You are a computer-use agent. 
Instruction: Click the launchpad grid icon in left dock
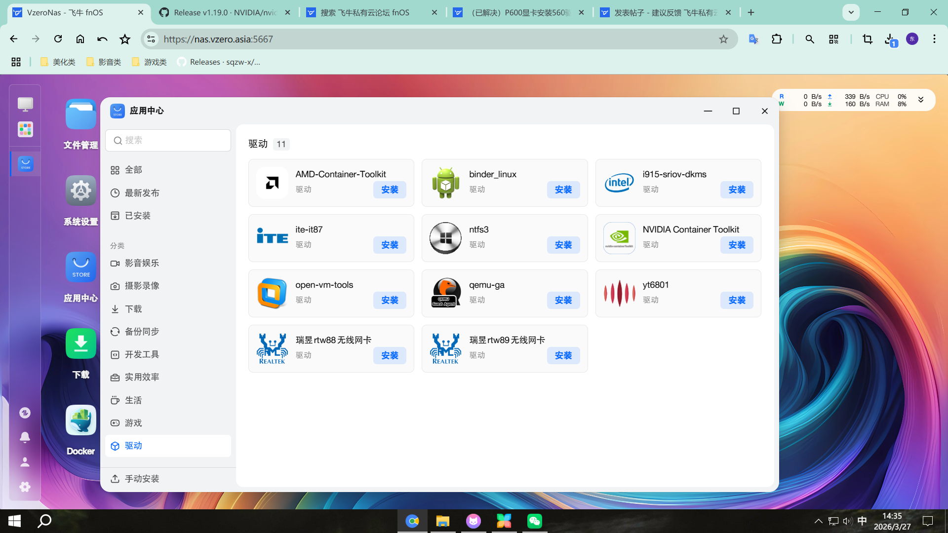pos(25,129)
